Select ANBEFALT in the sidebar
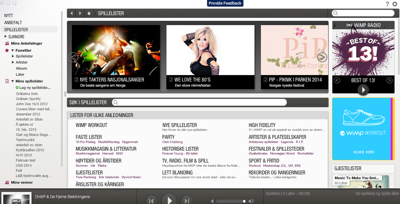 coord(13,23)
